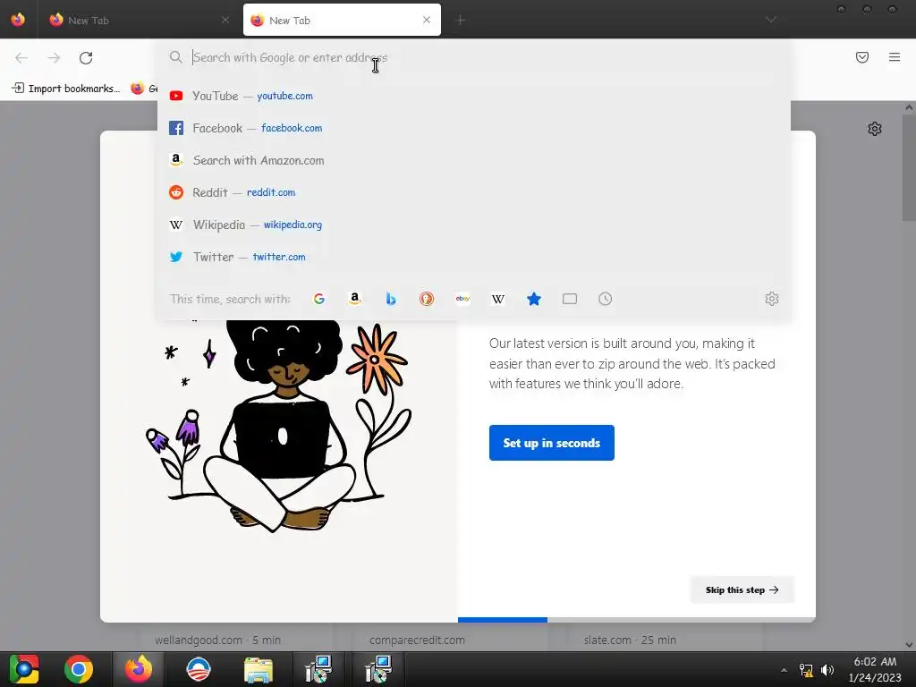This screenshot has height=687, width=916.
Task: Search this time with Google icon
Action: [319, 299]
